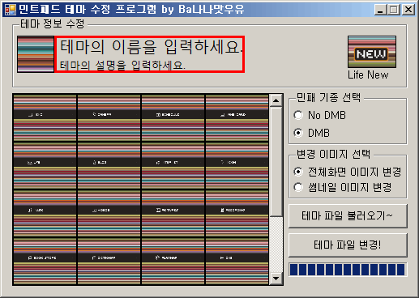Click the program icon in title bar

click(11, 10)
